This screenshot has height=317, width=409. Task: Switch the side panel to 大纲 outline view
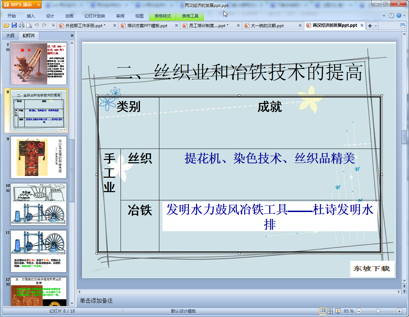pos(10,36)
